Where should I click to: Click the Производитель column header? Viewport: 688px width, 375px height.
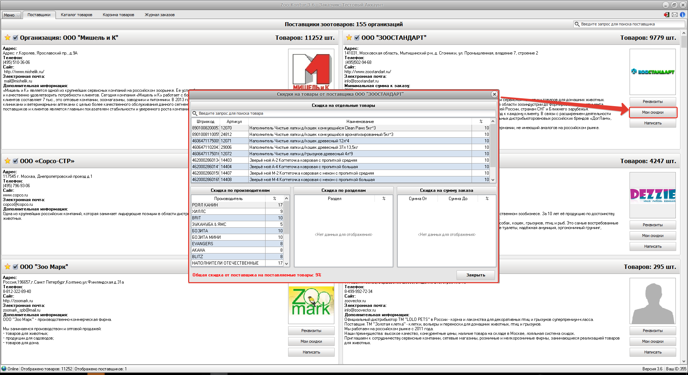[228, 199]
